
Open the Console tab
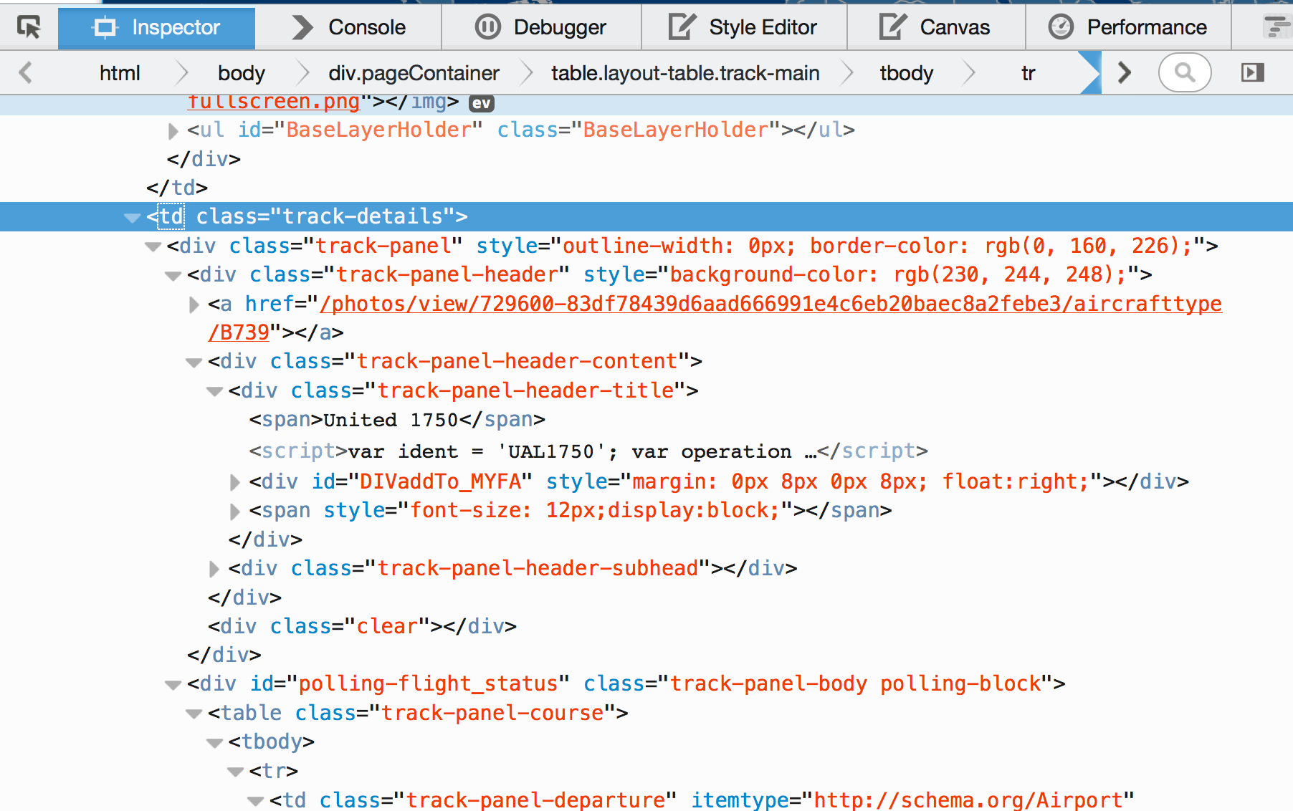coord(348,27)
